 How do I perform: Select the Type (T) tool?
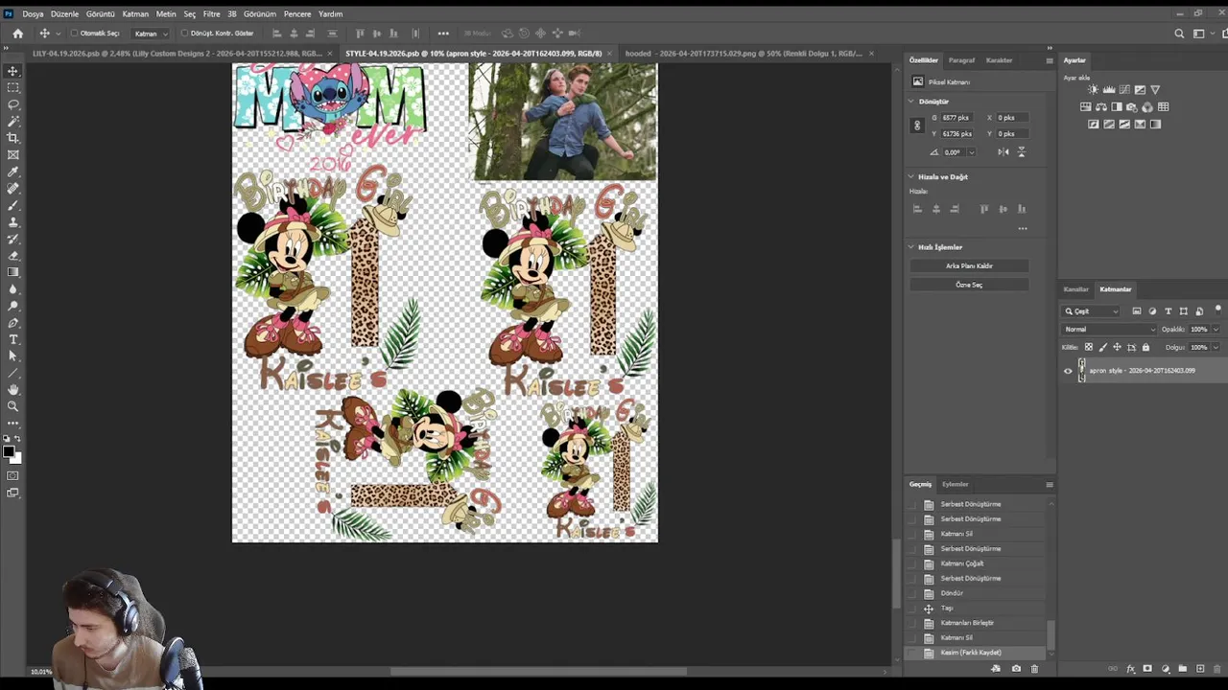coord(12,339)
